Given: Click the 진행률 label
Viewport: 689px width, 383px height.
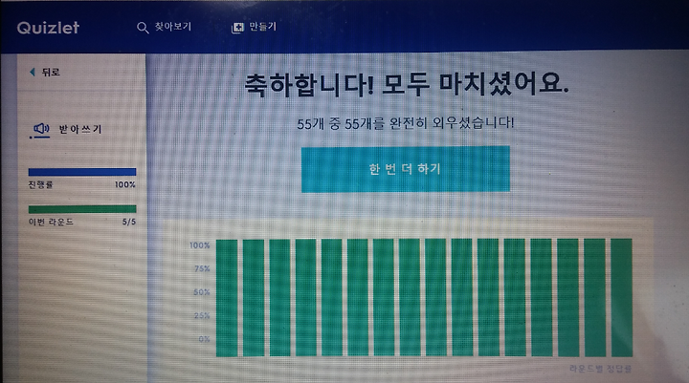Looking at the screenshot, I should point(40,184).
